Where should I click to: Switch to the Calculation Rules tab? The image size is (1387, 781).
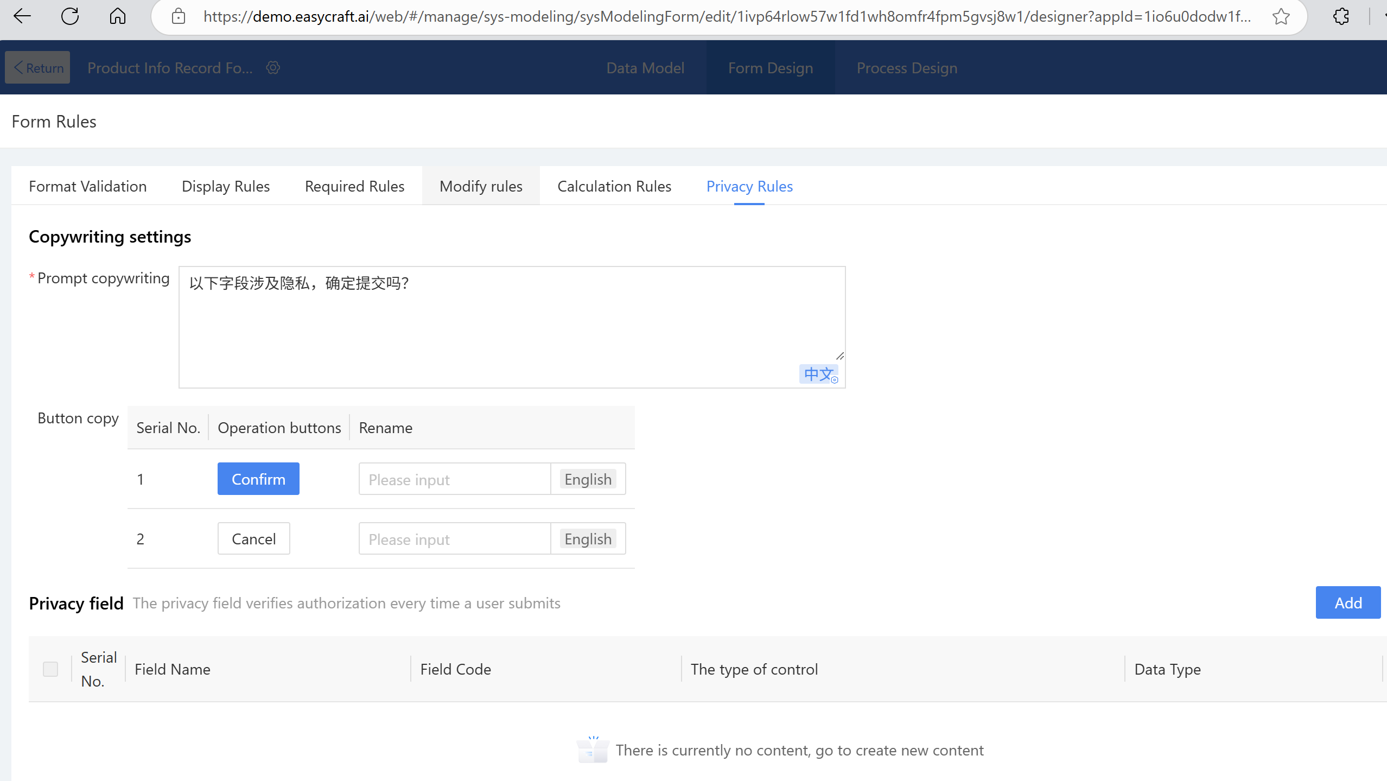point(614,186)
